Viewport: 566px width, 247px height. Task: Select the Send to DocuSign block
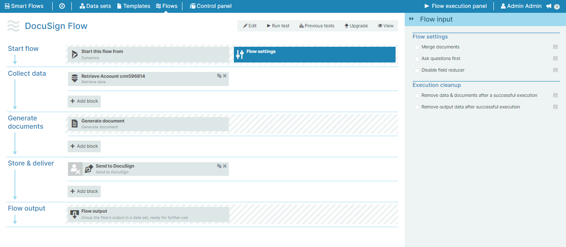tap(148, 169)
